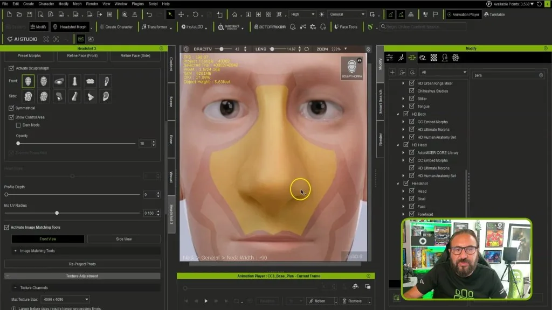This screenshot has width=552, height=310.
Task: Collapse the Headshot tree group
Action: [x=398, y=184]
